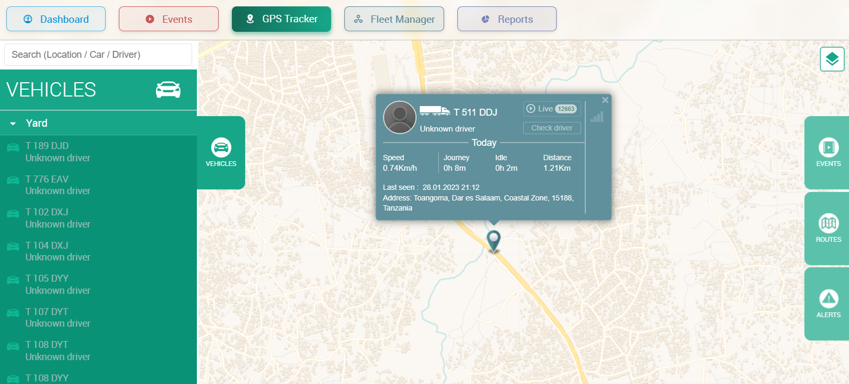This screenshot has width=849, height=384.
Task: Open the Alerts side panel icon
Action: [828, 304]
